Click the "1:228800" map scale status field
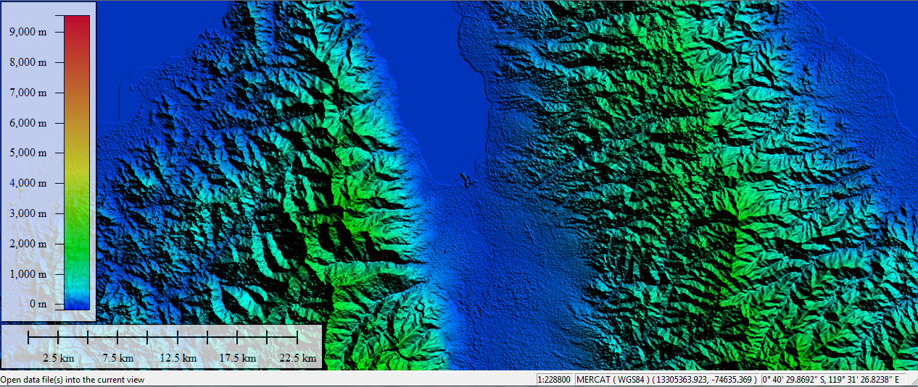The width and height of the screenshot is (918, 387). click(553, 380)
